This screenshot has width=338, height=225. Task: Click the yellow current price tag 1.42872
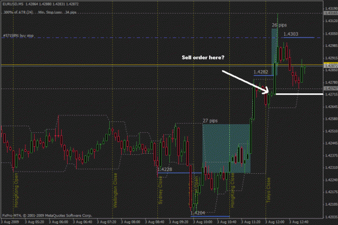coord(331,65)
